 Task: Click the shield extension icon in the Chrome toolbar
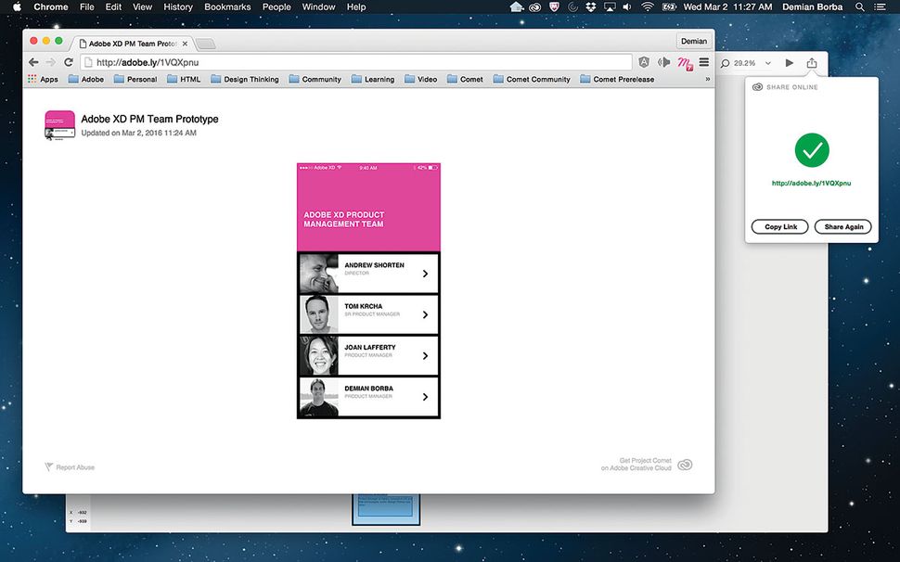(x=644, y=63)
